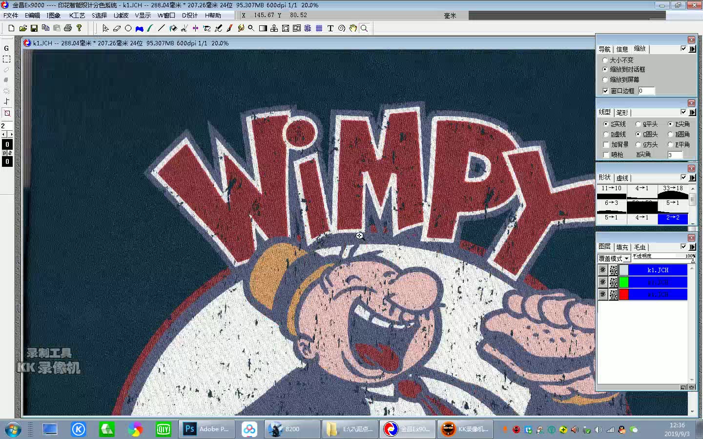
Task: Click the Copy icon in the toolbar
Action: pyautogui.click(x=45, y=28)
